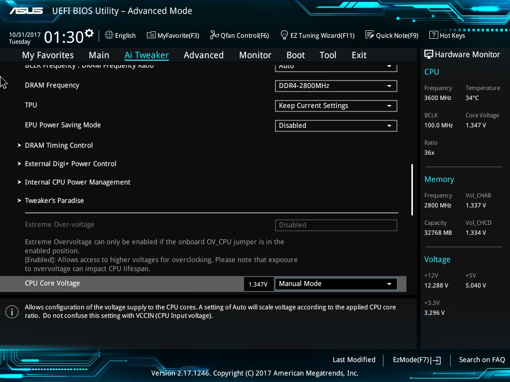Open Qfan Control fan icon
This screenshot has width=510, height=382.
coord(214,35)
